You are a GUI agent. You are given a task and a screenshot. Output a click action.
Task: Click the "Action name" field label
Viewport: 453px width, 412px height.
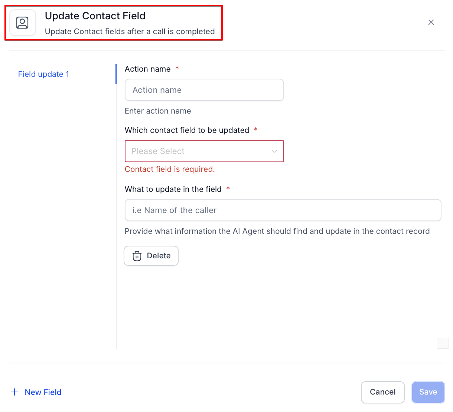(148, 69)
